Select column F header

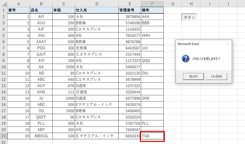click(x=152, y=4)
